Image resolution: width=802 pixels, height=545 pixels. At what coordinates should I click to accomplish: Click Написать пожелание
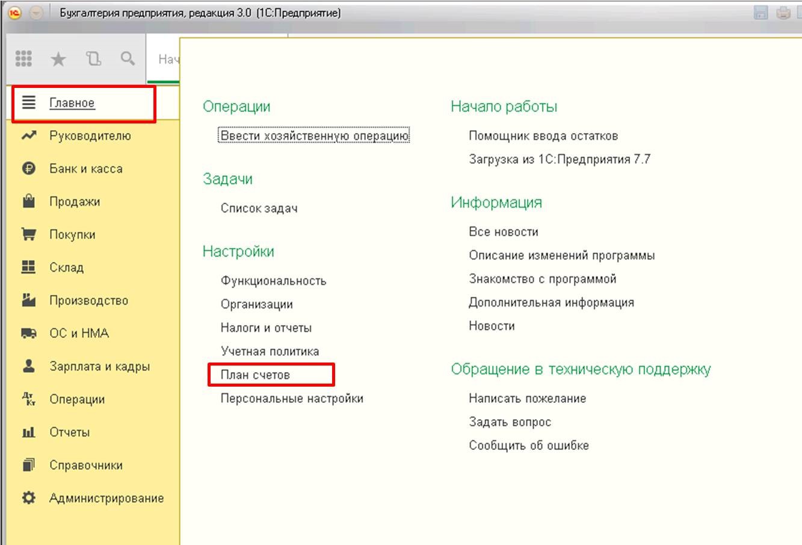tap(527, 398)
